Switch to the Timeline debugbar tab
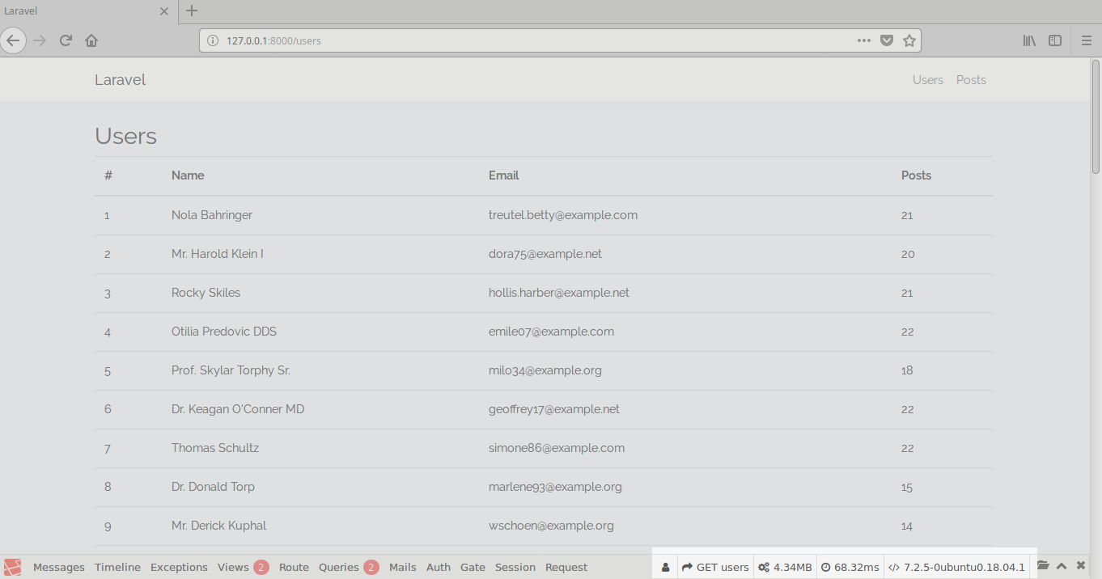Screen dimensions: 1102x579 [117, 567]
